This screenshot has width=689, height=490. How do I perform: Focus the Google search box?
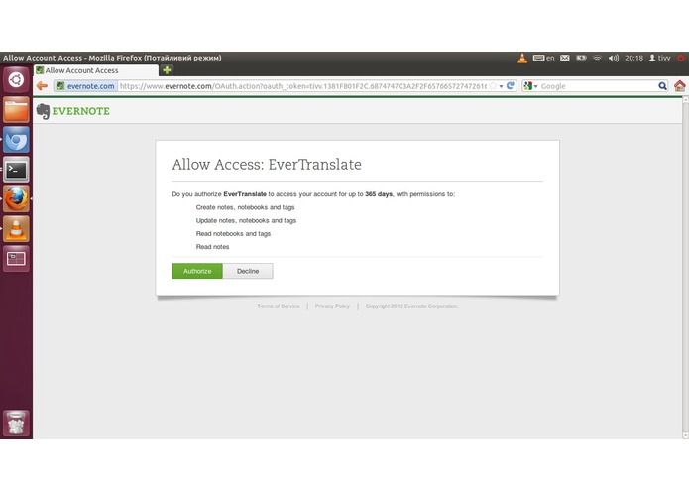598,86
